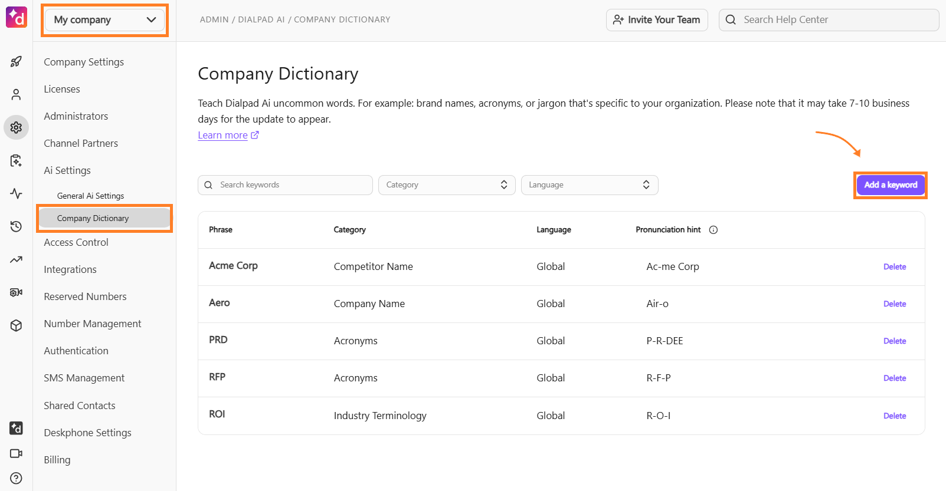The image size is (946, 491).
Task: Open the AI clipboard sparkle icon
Action: pyautogui.click(x=16, y=160)
